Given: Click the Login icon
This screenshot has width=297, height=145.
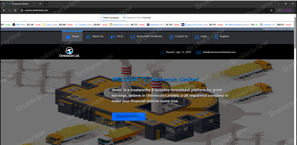Looking at the screenshot, I should [x=197, y=37].
